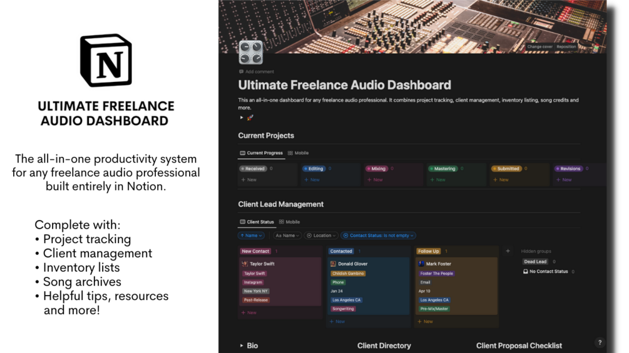Add new item in Submitted column
The height and width of the screenshot is (353, 629).
click(x=501, y=180)
